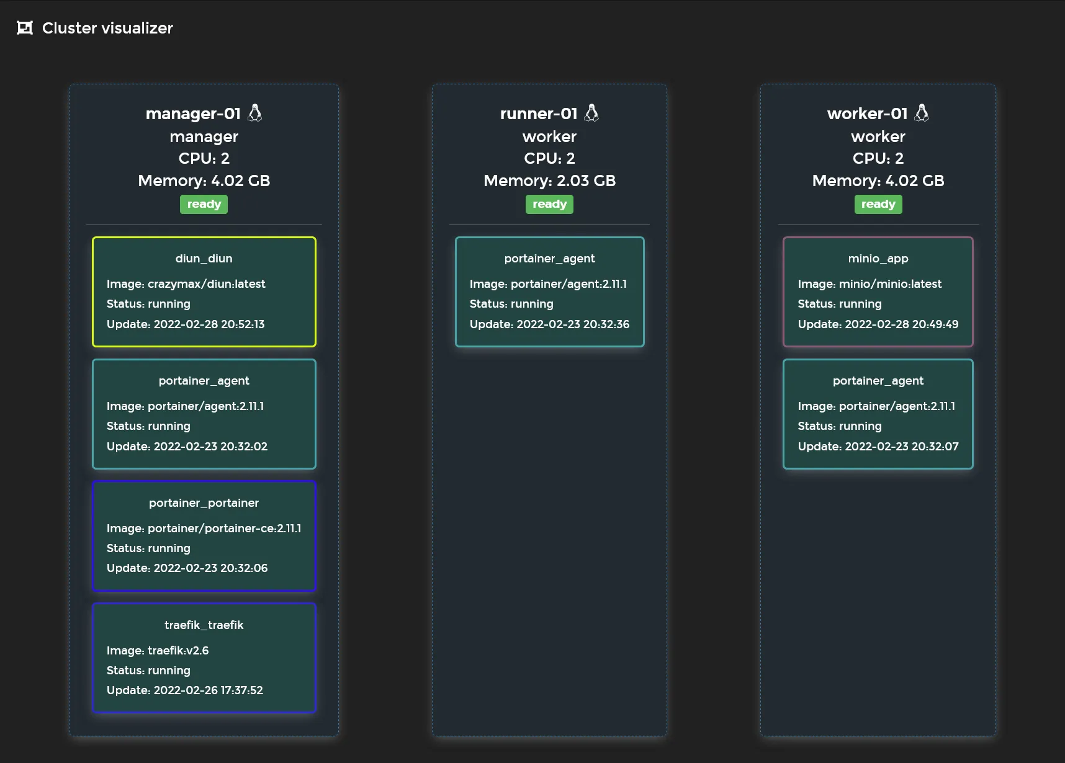Click the Cluster visualizer logo icon

[25, 27]
